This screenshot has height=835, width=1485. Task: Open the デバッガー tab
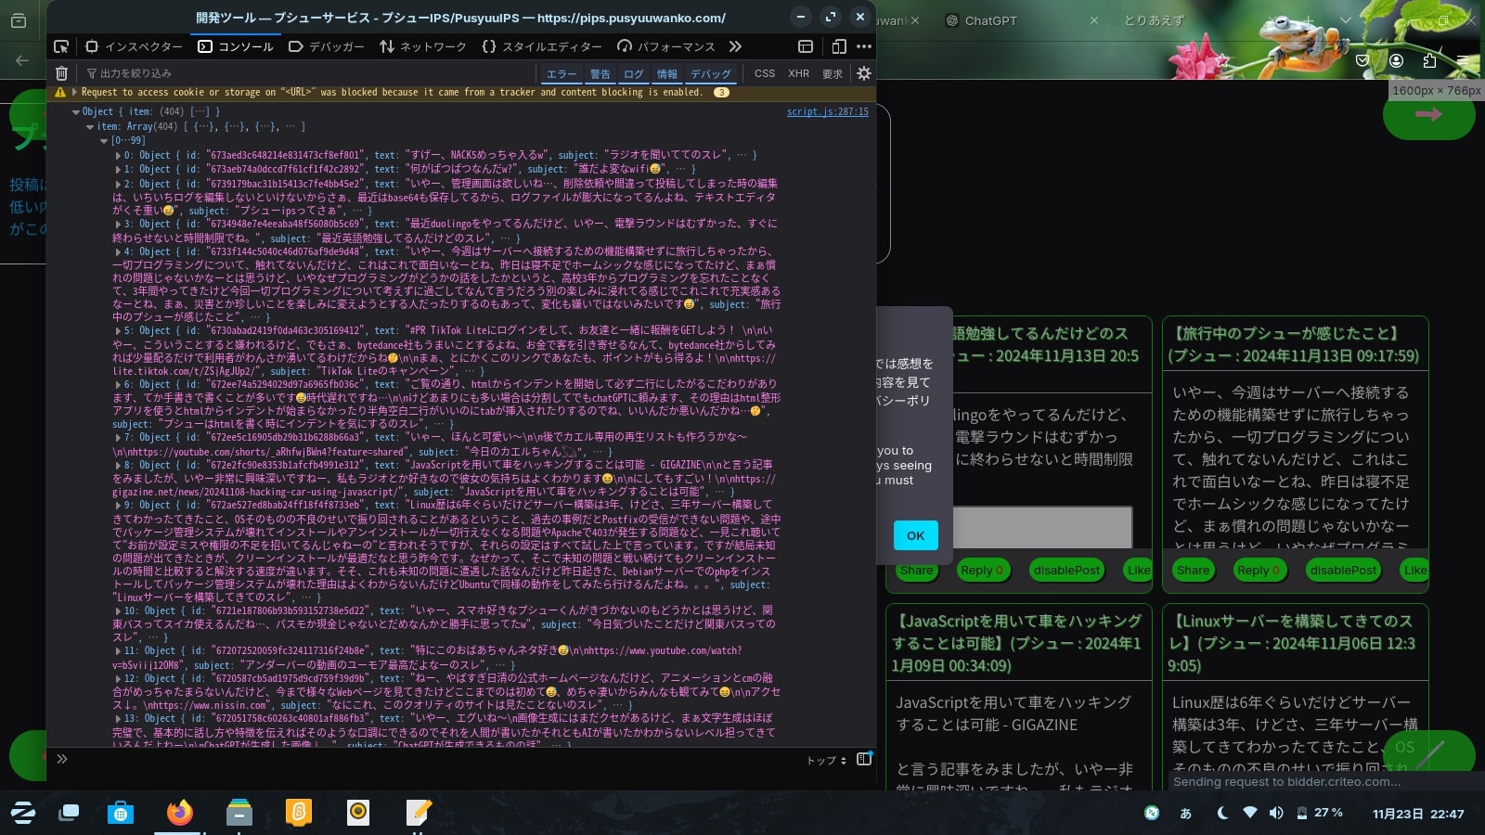coord(326,46)
